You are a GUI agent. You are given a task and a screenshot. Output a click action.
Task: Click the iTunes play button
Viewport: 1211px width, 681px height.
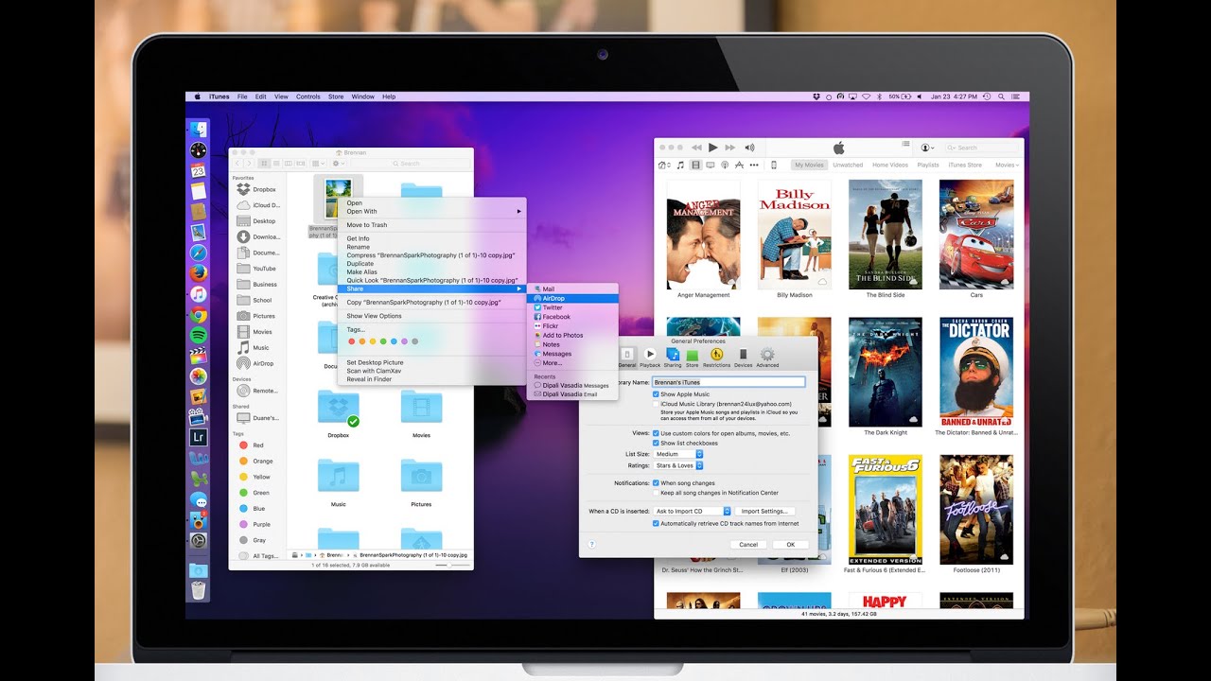pyautogui.click(x=713, y=148)
